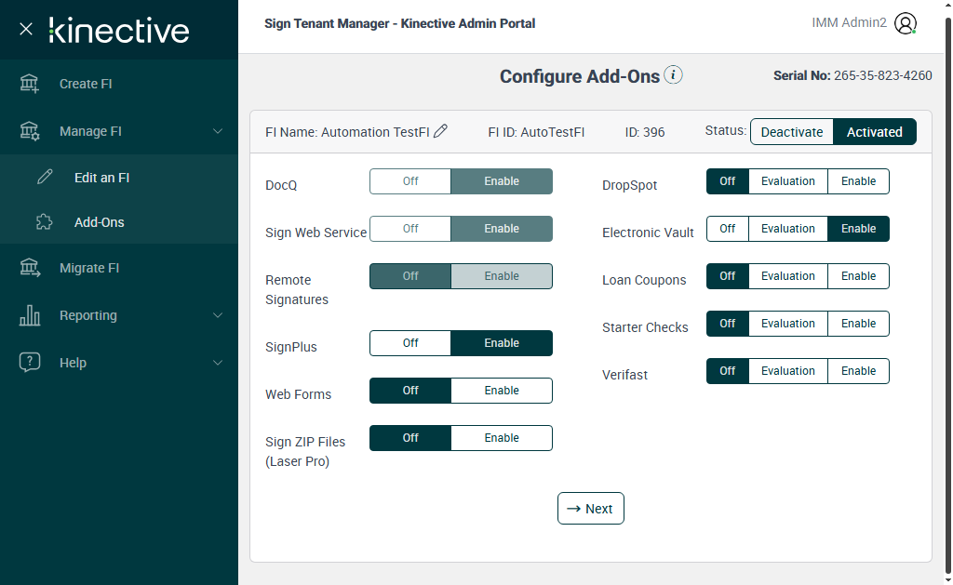Open the user profile avatar icon
Image resolution: width=953 pixels, height=585 pixels.
(905, 23)
